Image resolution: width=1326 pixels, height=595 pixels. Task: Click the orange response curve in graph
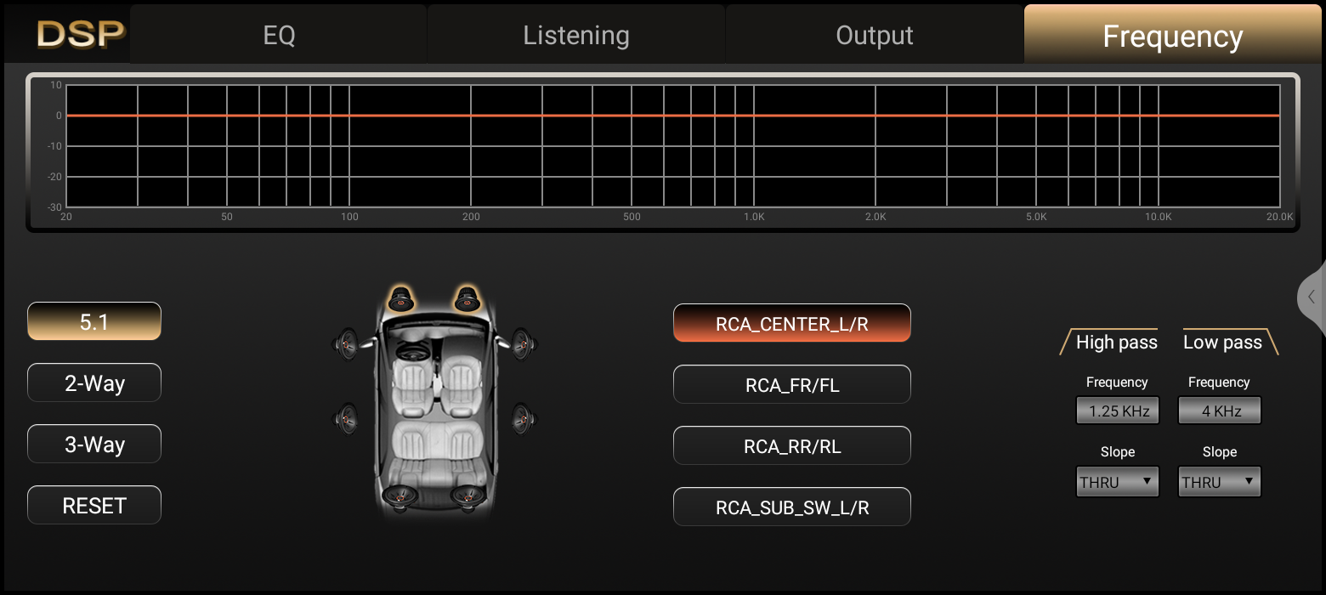point(673,115)
